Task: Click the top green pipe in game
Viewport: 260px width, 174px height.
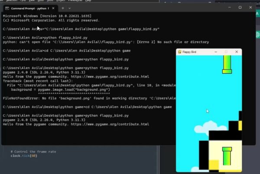Action: click(227, 64)
